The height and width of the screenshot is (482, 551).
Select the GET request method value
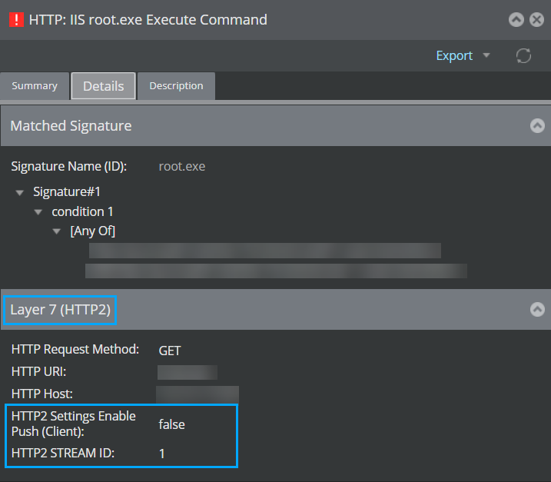(170, 351)
